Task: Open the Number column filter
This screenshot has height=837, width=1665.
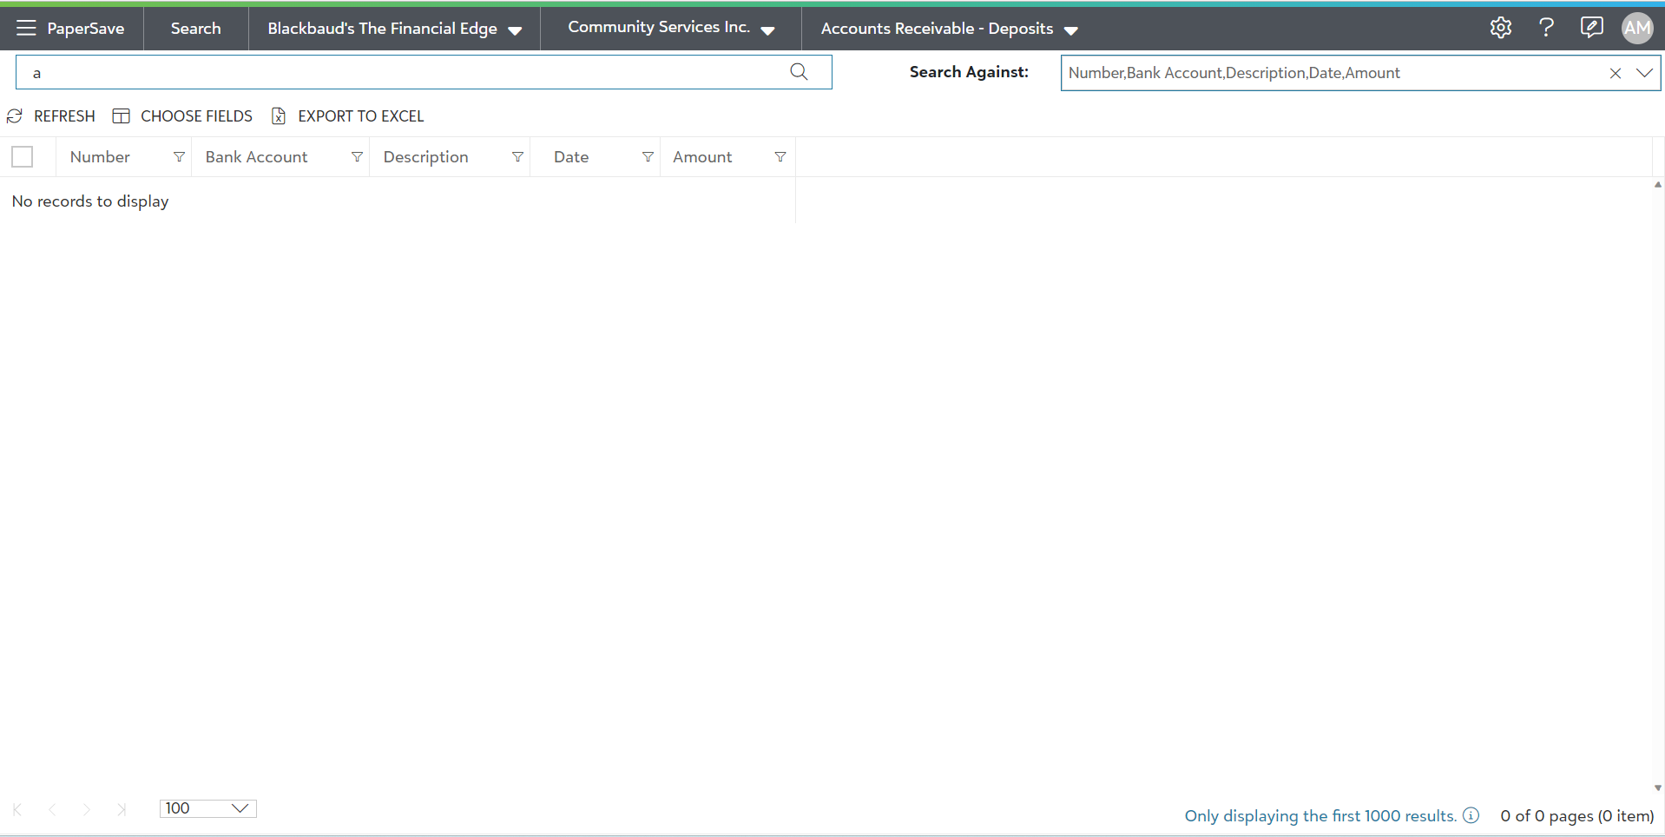Action: click(179, 157)
